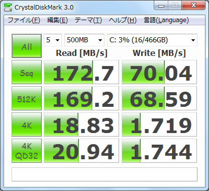Click the 4K write result 1.719

pos(159,124)
